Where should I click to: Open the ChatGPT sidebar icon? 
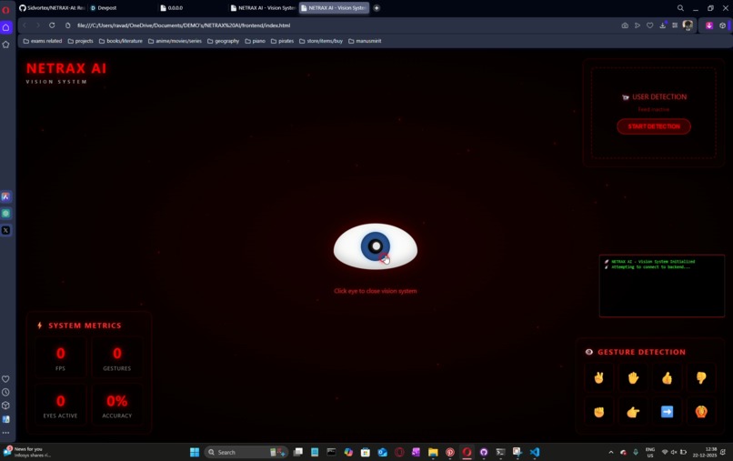5,213
